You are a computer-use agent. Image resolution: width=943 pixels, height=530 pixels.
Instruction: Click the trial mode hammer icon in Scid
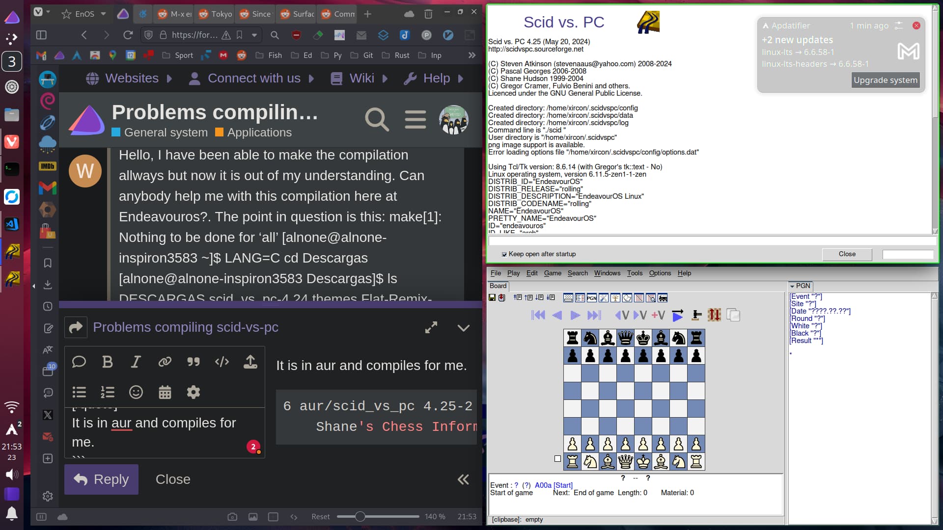click(696, 315)
